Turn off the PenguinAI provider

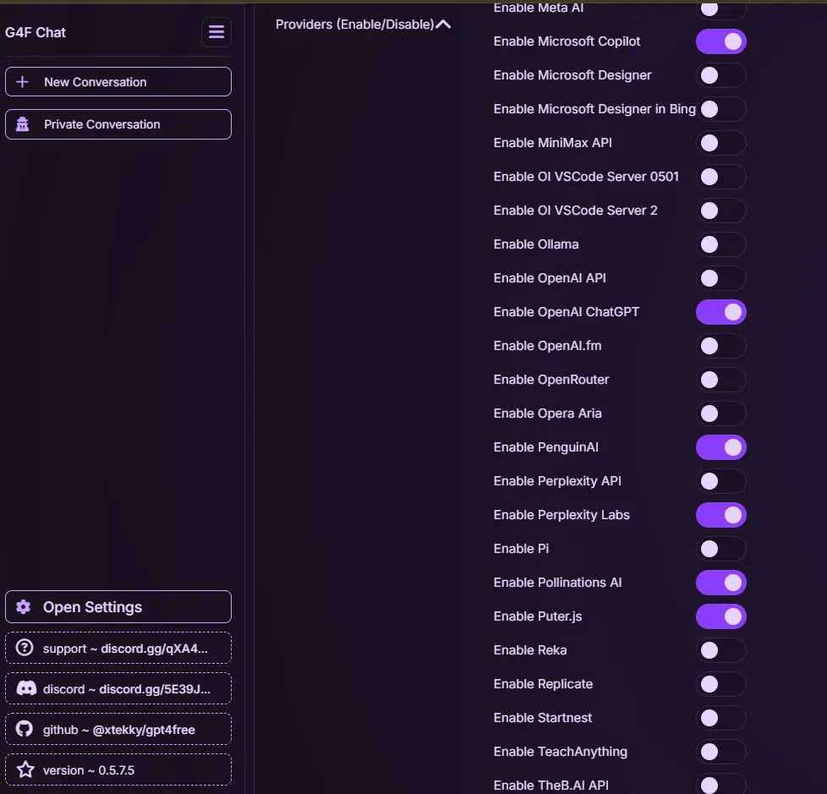[721, 447]
